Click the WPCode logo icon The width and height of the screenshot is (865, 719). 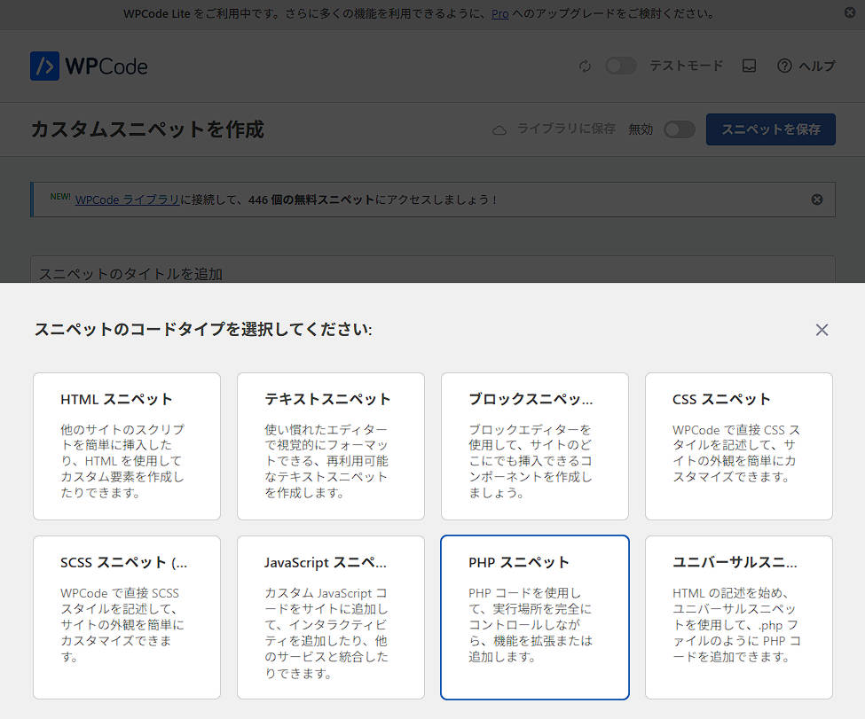pyautogui.click(x=44, y=66)
